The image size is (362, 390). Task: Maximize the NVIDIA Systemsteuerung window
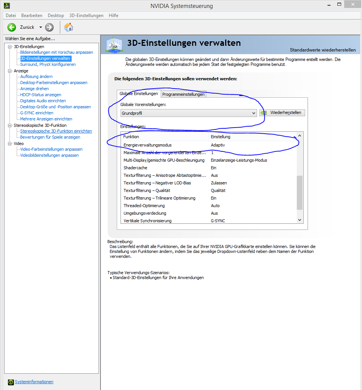pos(339,5)
